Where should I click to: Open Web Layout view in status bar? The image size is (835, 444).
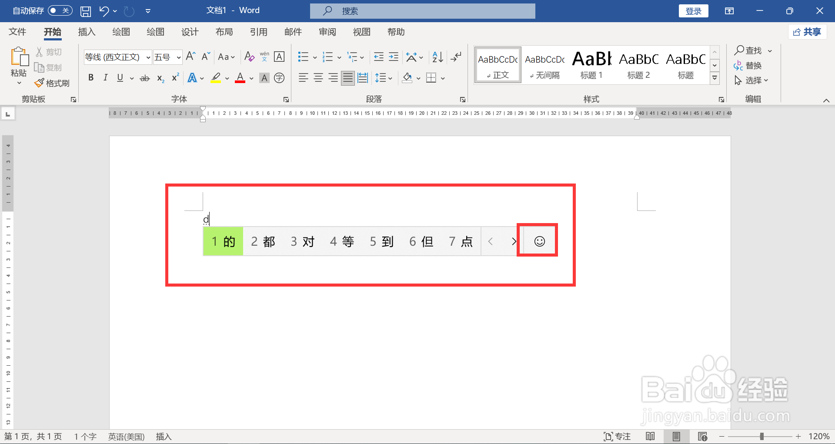point(702,436)
